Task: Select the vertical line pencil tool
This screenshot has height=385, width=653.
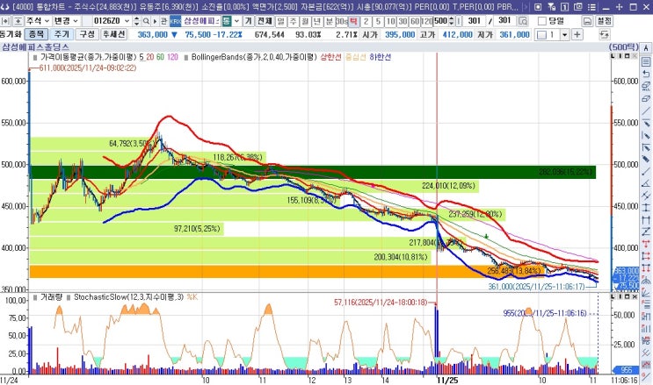Action: [x=645, y=135]
